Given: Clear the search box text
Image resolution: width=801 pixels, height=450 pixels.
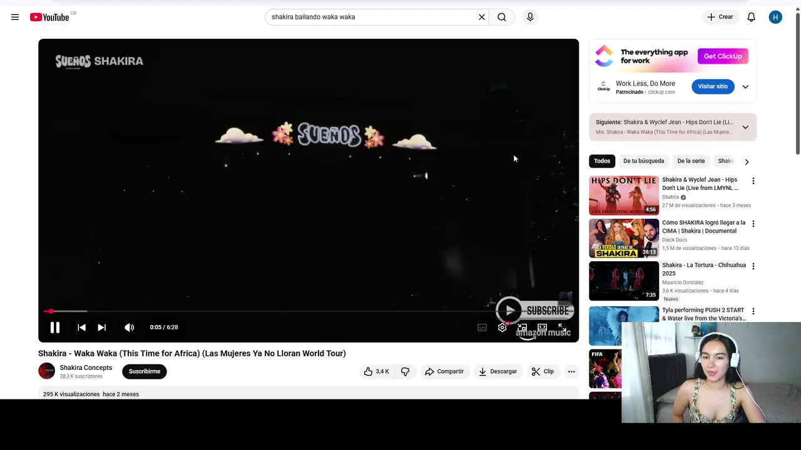Looking at the screenshot, I should point(482,17).
